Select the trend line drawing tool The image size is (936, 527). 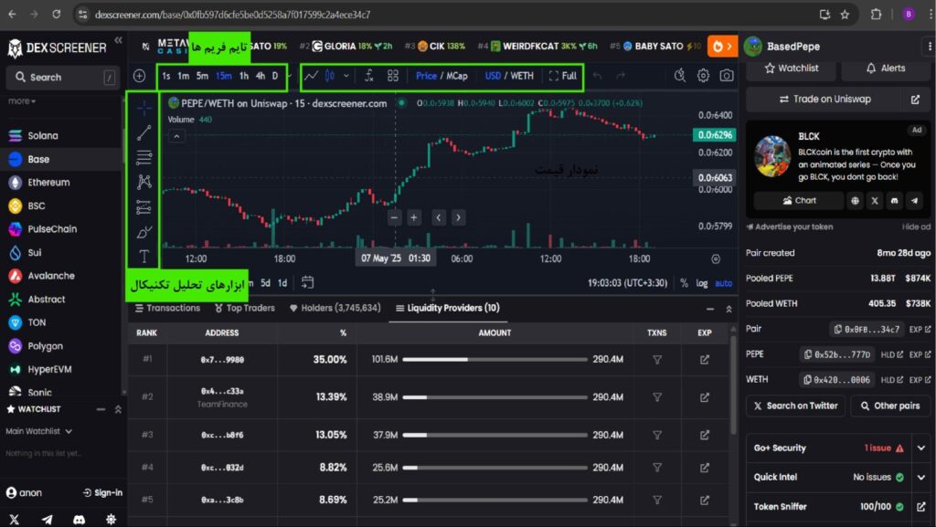pos(144,132)
